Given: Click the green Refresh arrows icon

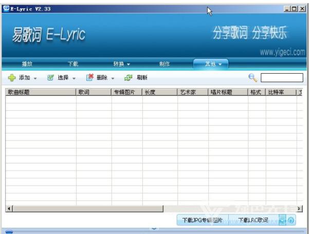Looking at the screenshot, I should click(129, 78).
